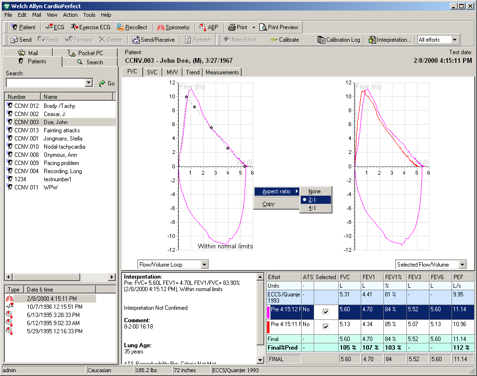Choose None aspect ratio option
The width and height of the screenshot is (477, 376).
point(316,191)
